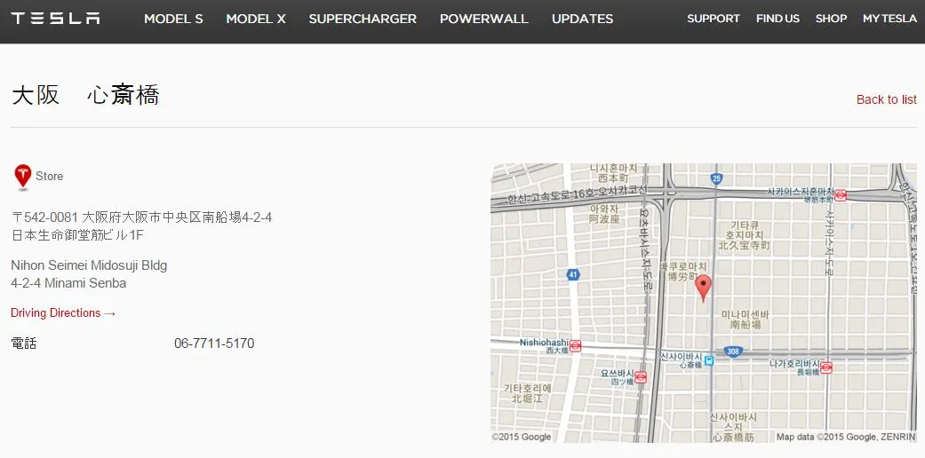This screenshot has height=458, width=925.
Task: Click the Map data ©2015 Google, ZENRIN text
Action: point(846,437)
